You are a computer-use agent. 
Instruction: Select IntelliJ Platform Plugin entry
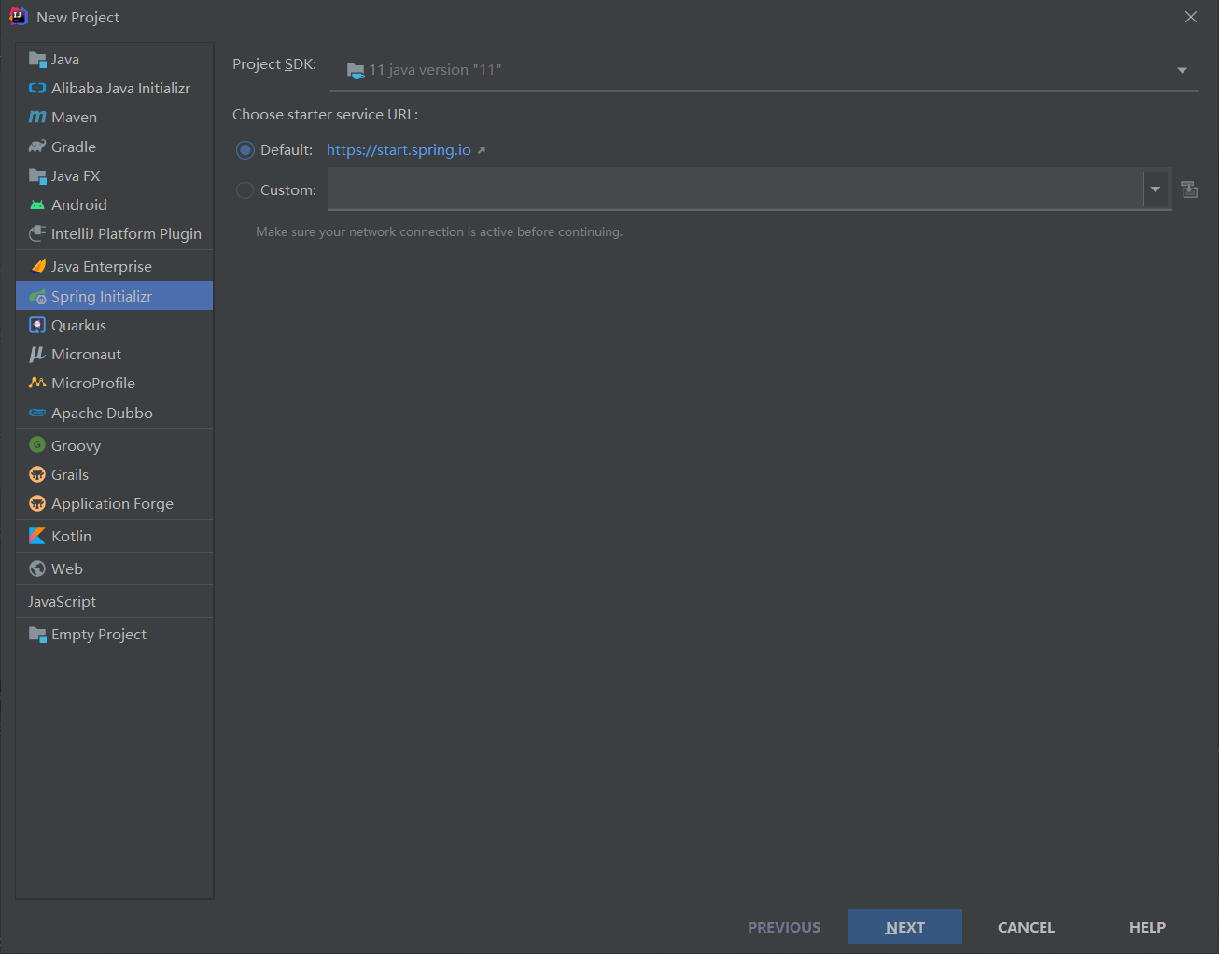tap(115, 233)
